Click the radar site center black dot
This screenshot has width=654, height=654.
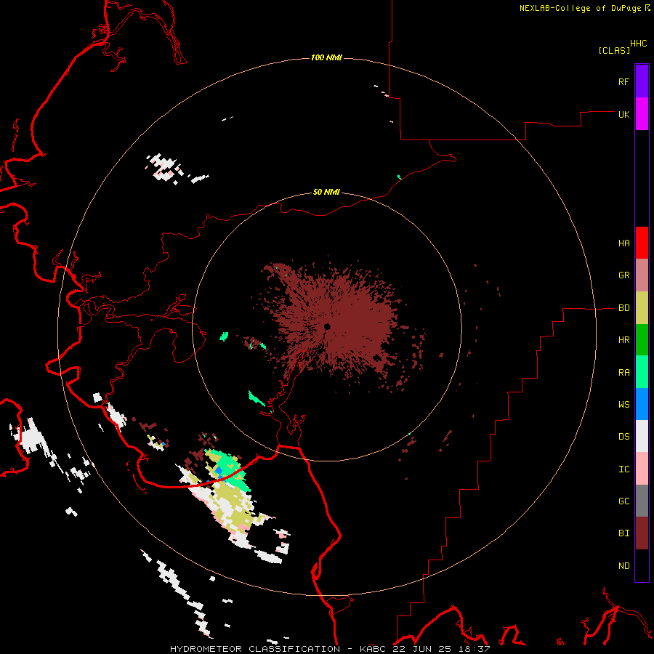click(x=327, y=326)
